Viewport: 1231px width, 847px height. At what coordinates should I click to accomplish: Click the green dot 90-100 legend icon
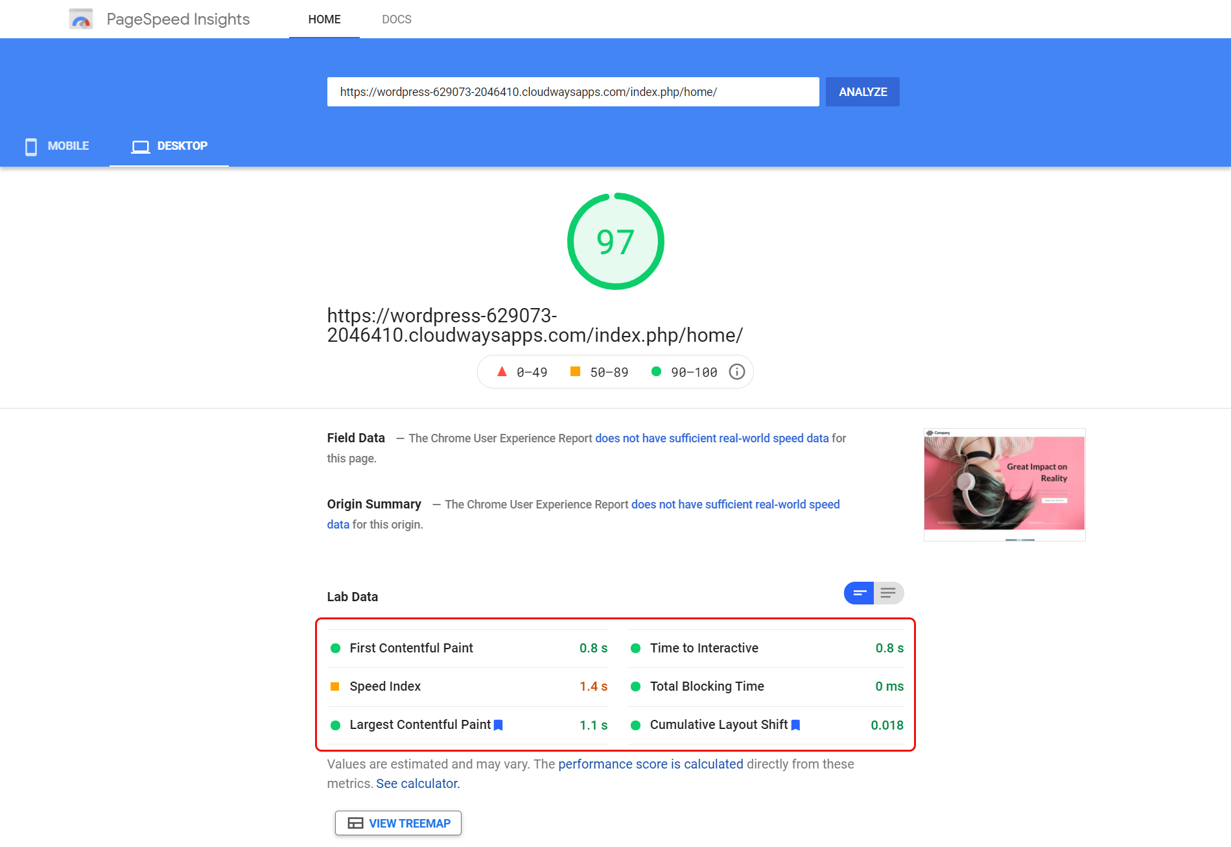656,372
